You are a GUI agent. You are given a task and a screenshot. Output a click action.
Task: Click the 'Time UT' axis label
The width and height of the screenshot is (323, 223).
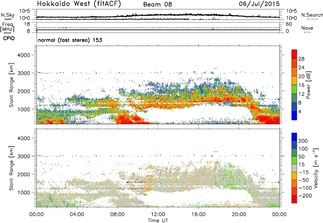[158, 221]
